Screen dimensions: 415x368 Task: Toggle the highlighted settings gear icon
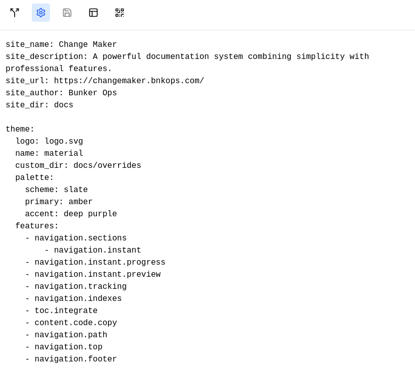[41, 13]
